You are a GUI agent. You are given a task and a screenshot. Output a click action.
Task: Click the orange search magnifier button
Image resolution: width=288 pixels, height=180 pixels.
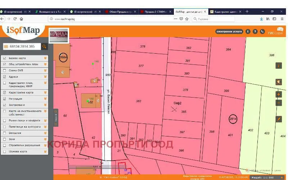[x=44, y=46]
